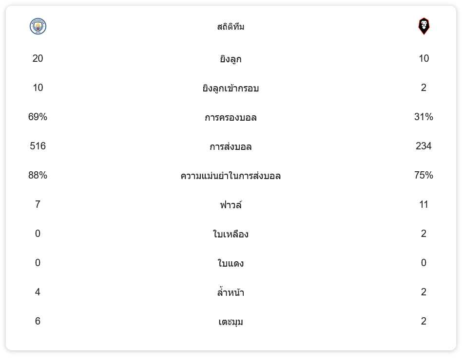Viewport: 462px width, 362px height.
Task: Click the 88% home pass accuracy value
Action: [38, 175]
